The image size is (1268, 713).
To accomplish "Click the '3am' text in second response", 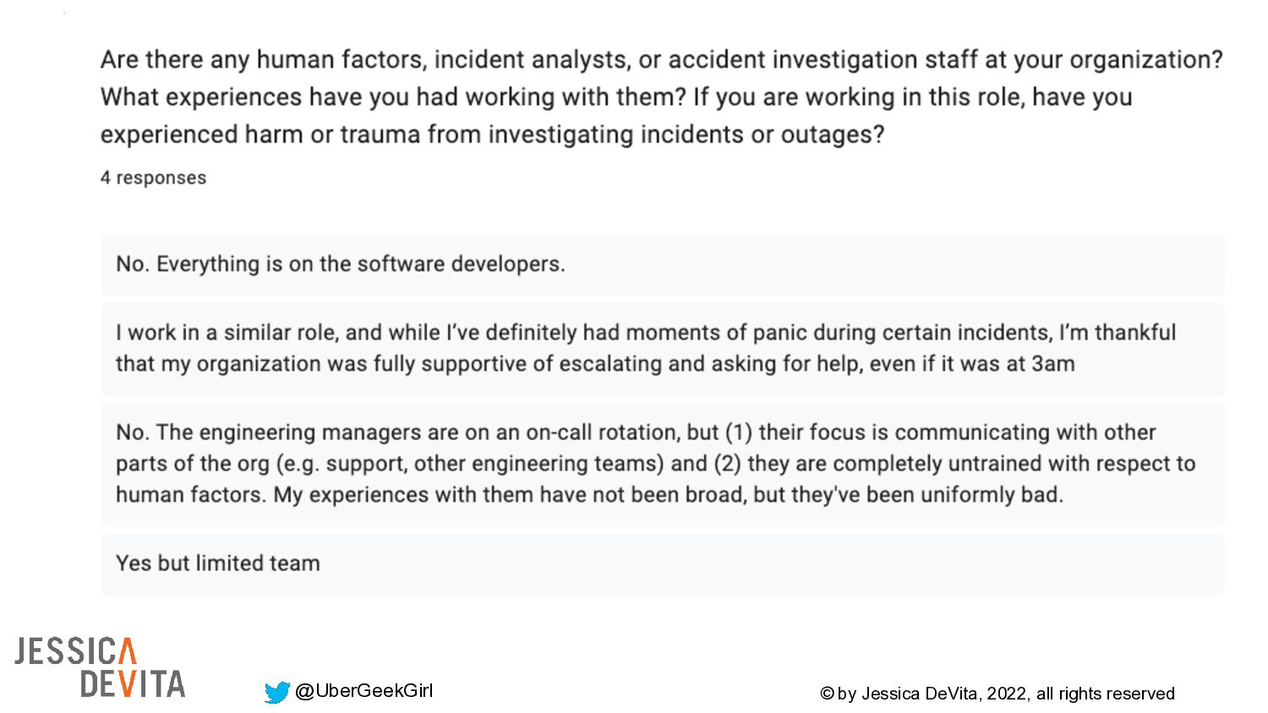I will click(x=1052, y=364).
